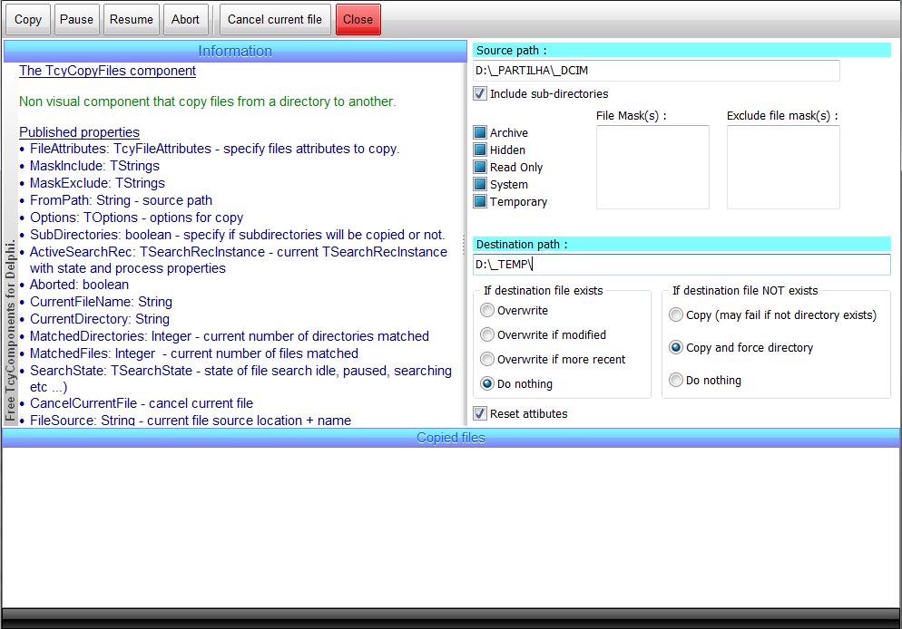Click inside the File Mask(s) box

pyautogui.click(x=652, y=169)
